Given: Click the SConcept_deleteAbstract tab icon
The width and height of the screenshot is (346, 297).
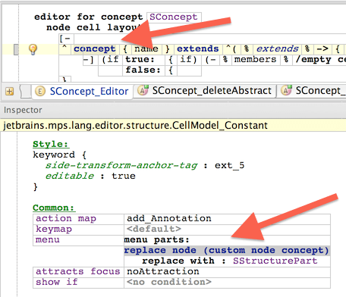Looking at the screenshot, I should pos(143,90).
